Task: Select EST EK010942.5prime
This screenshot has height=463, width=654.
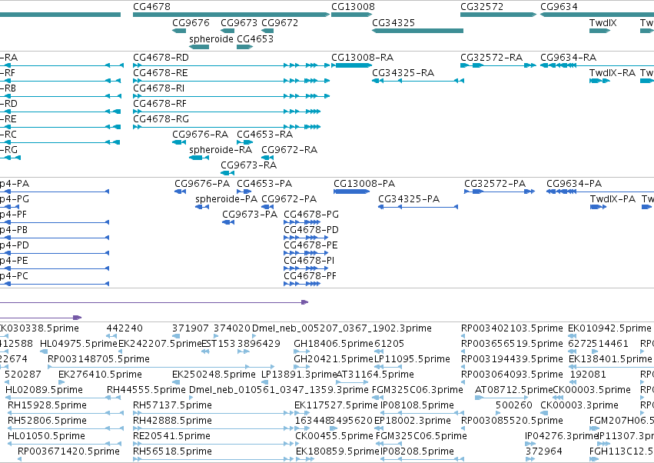Action: coord(609,328)
